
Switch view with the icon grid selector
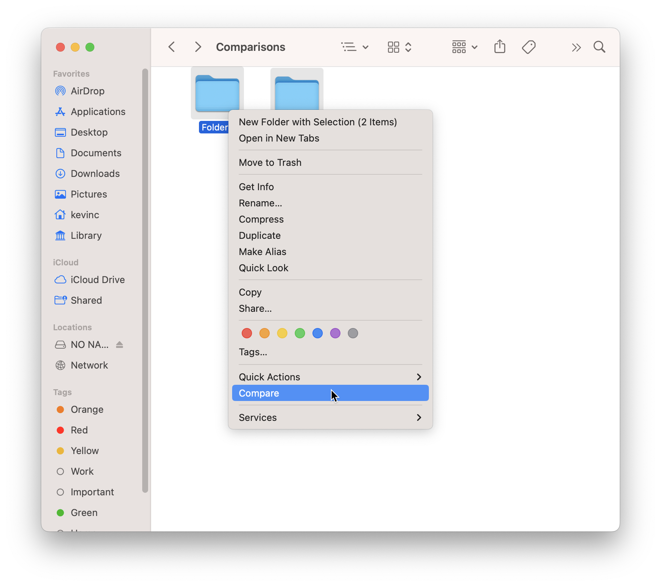399,47
